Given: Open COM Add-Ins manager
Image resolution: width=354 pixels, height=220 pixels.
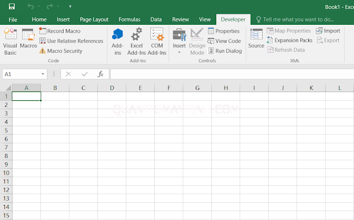Looking at the screenshot, I should [157, 42].
